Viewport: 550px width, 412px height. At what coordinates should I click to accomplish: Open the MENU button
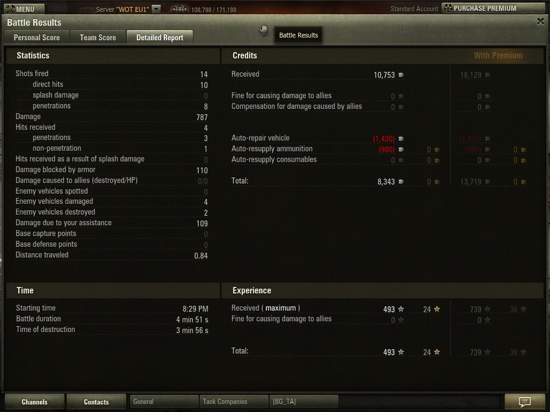click(x=24, y=9)
